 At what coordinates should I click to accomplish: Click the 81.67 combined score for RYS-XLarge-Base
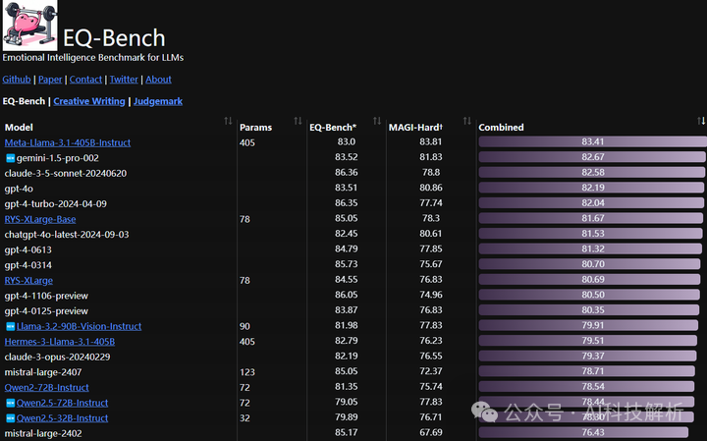[x=592, y=219]
